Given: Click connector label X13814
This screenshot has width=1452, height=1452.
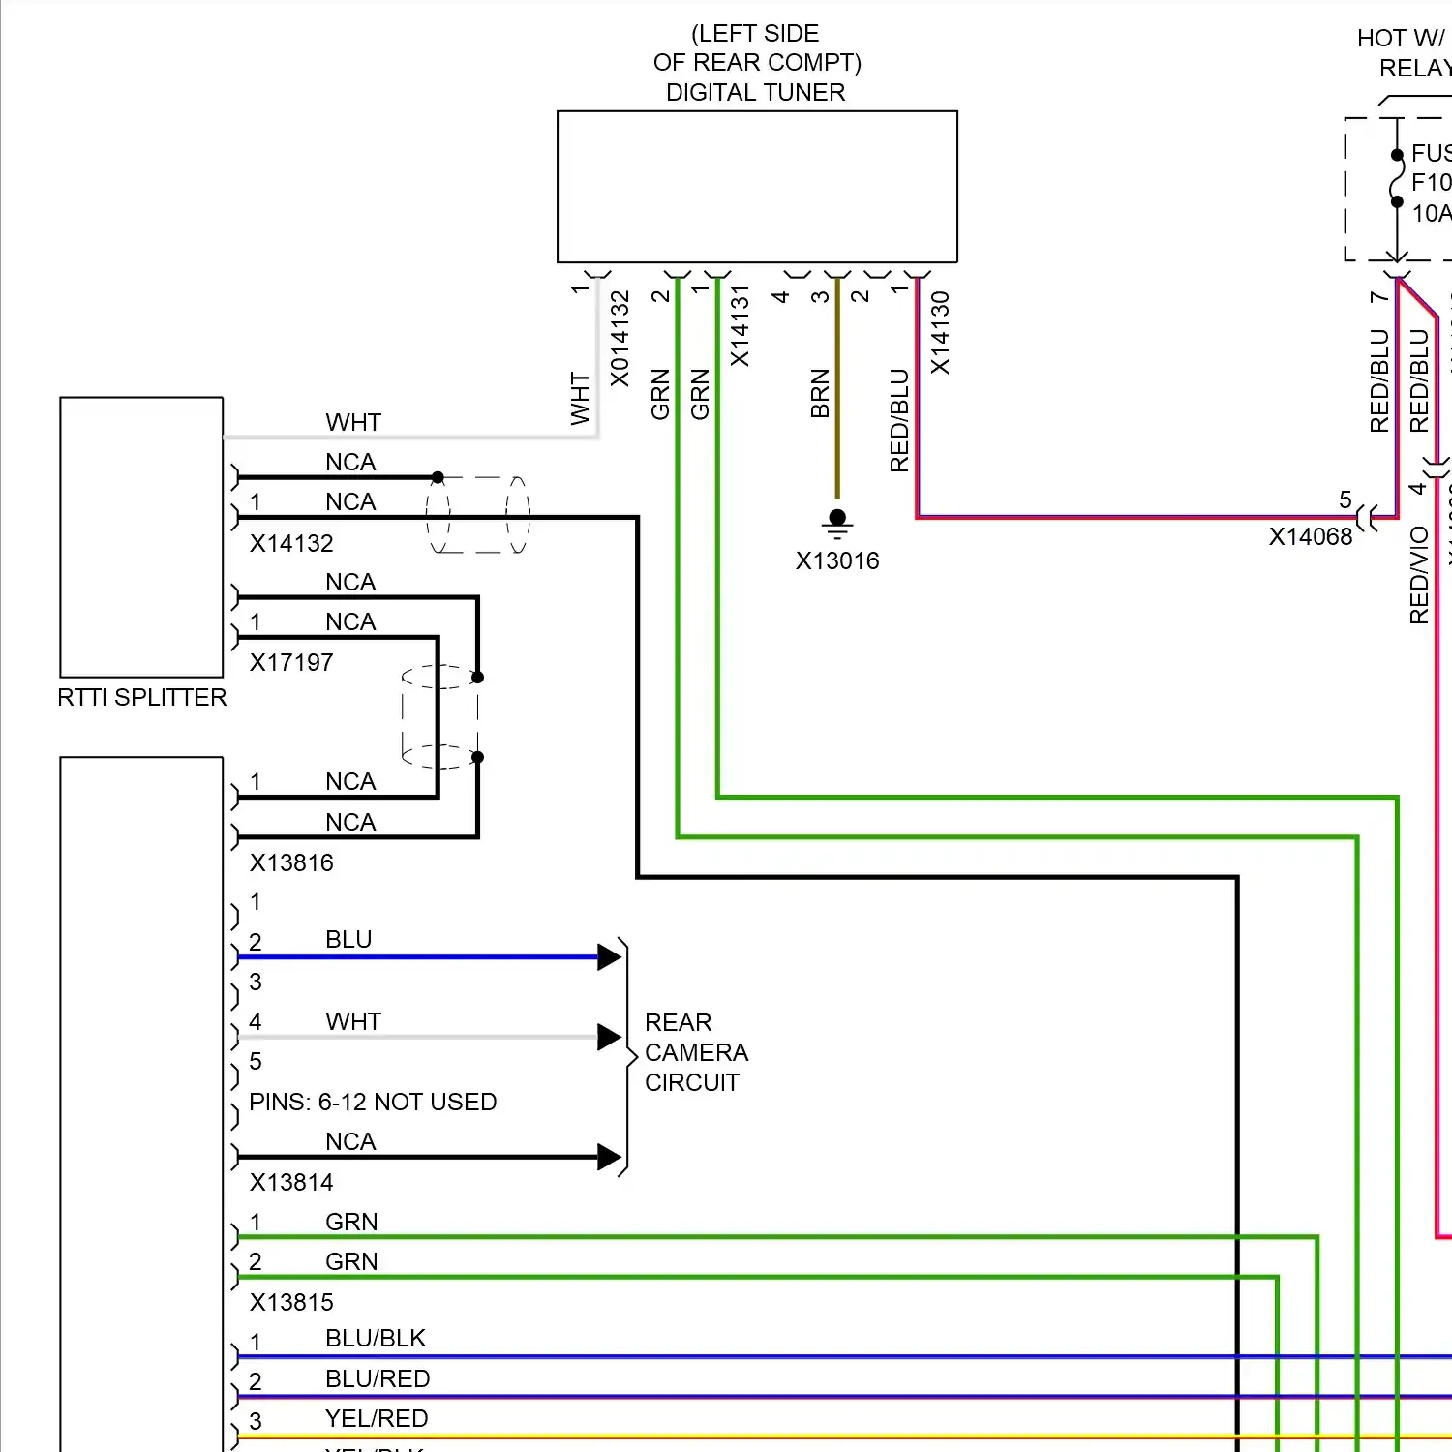Looking at the screenshot, I should coord(291,1182).
